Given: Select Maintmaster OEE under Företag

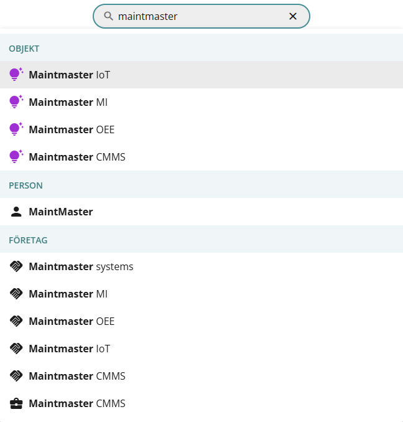Looking at the screenshot, I should 201,321.
